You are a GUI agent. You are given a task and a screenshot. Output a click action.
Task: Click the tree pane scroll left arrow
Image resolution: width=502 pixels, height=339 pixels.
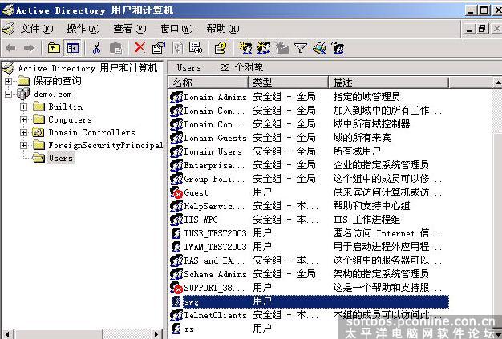pos(8,334)
